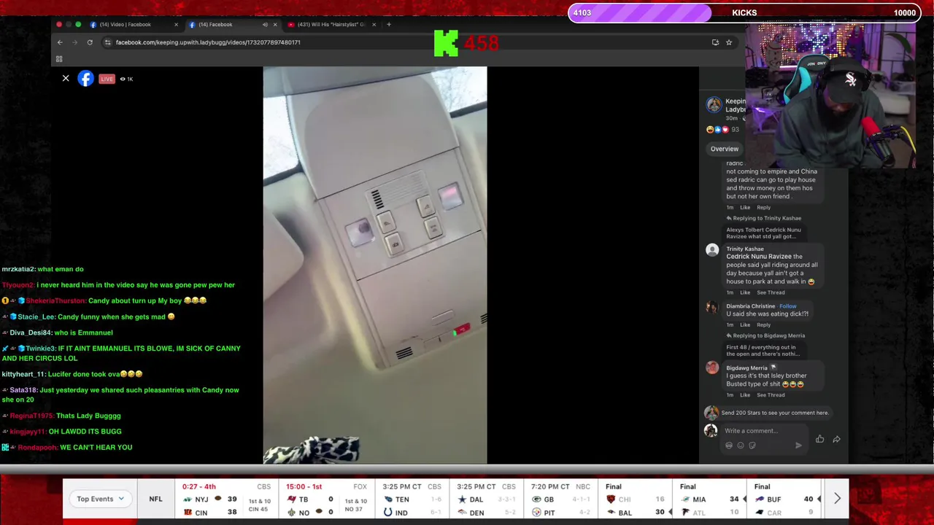The width and height of the screenshot is (934, 525).
Task: Open the apps grid in the bookmarks bar
Action: point(59,59)
